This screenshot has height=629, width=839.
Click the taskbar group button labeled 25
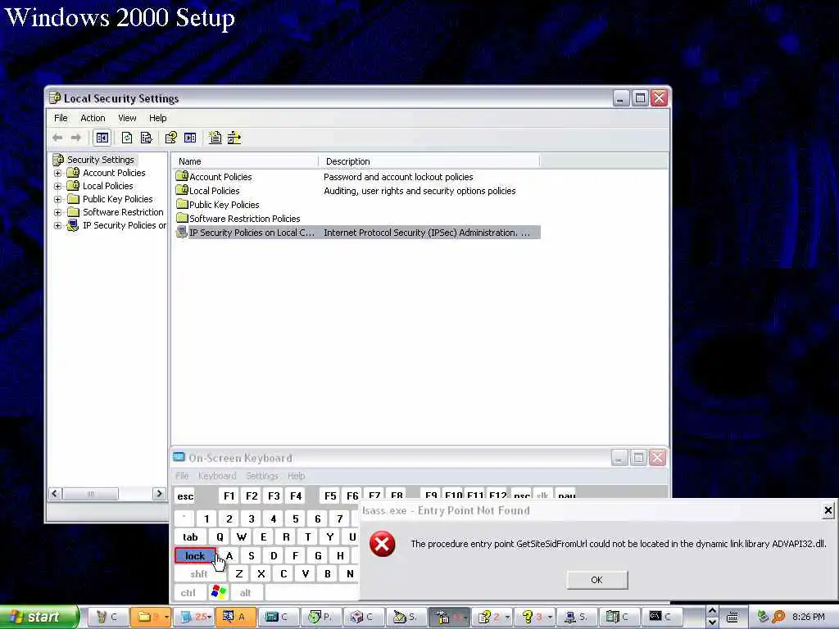(192, 617)
